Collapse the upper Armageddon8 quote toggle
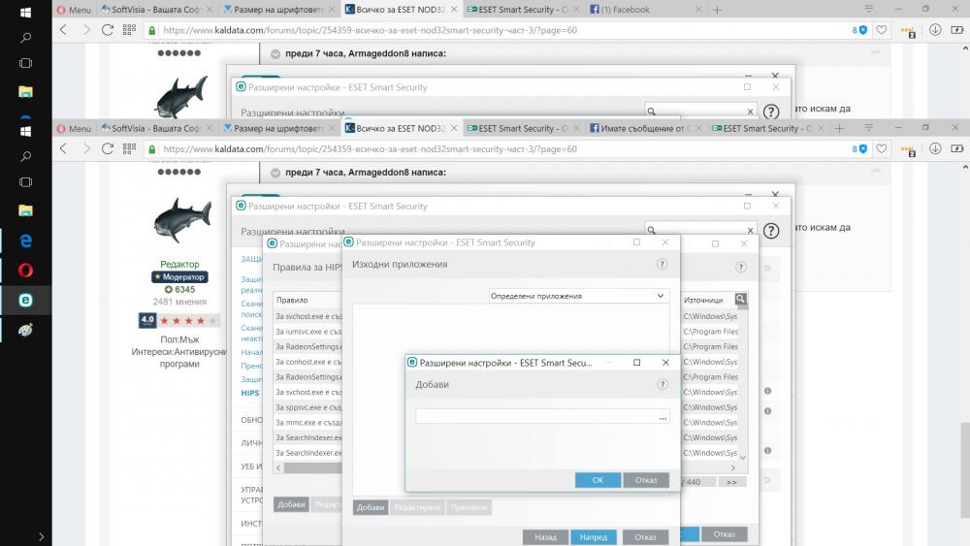 275,53
